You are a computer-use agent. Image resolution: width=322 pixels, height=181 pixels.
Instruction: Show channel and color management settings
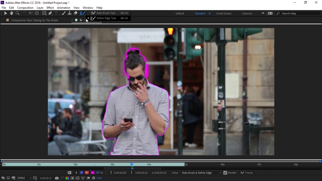(67, 178)
